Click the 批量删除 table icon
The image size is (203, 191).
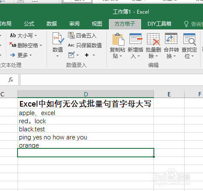tap(153, 39)
